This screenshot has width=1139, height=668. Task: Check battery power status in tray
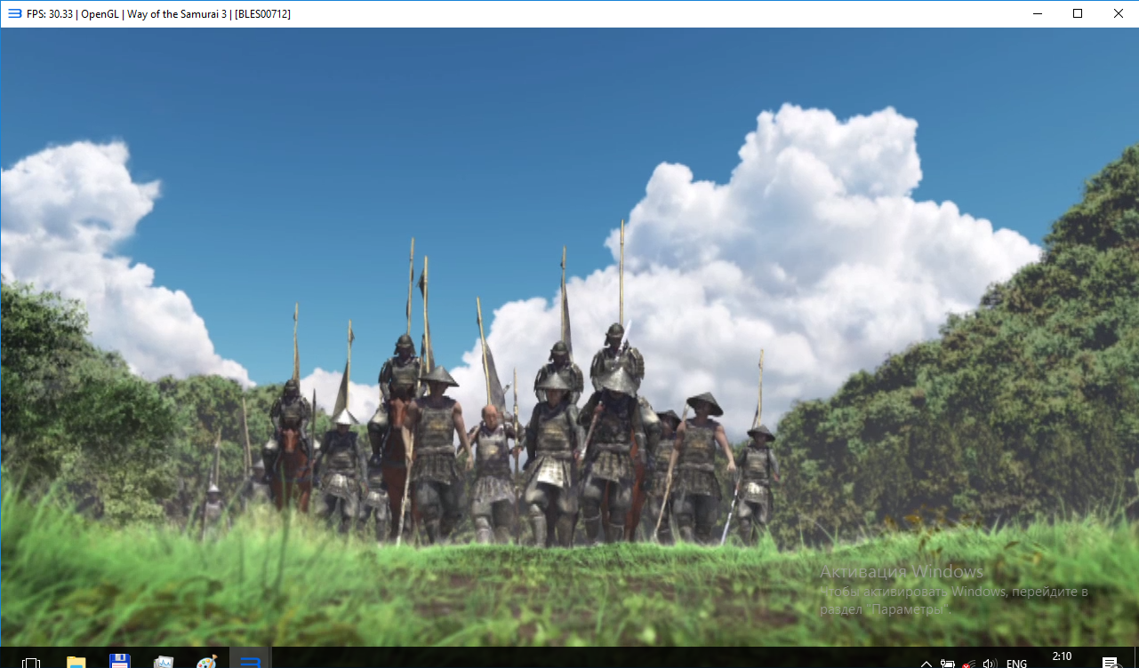[x=948, y=664]
